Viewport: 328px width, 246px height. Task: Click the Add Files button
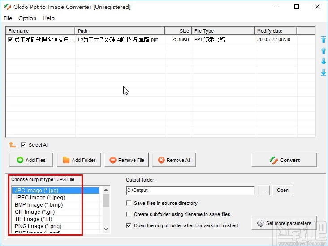[31, 160]
